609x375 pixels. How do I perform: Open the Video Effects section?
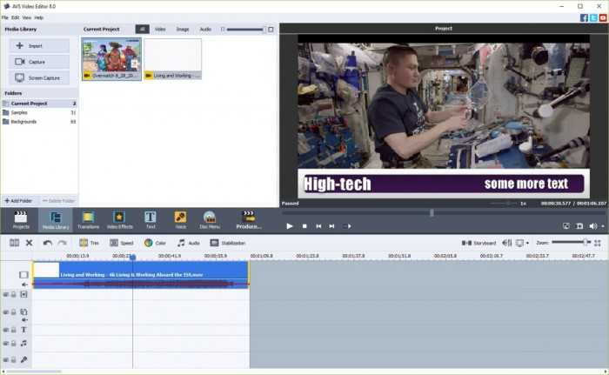120,220
